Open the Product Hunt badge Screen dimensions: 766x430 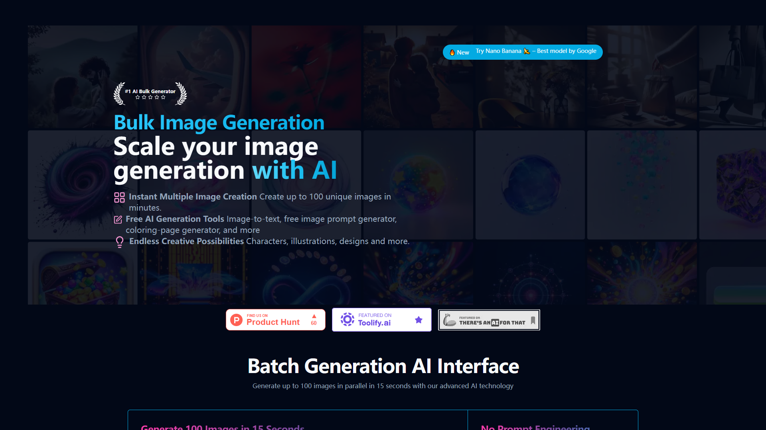[x=276, y=320]
